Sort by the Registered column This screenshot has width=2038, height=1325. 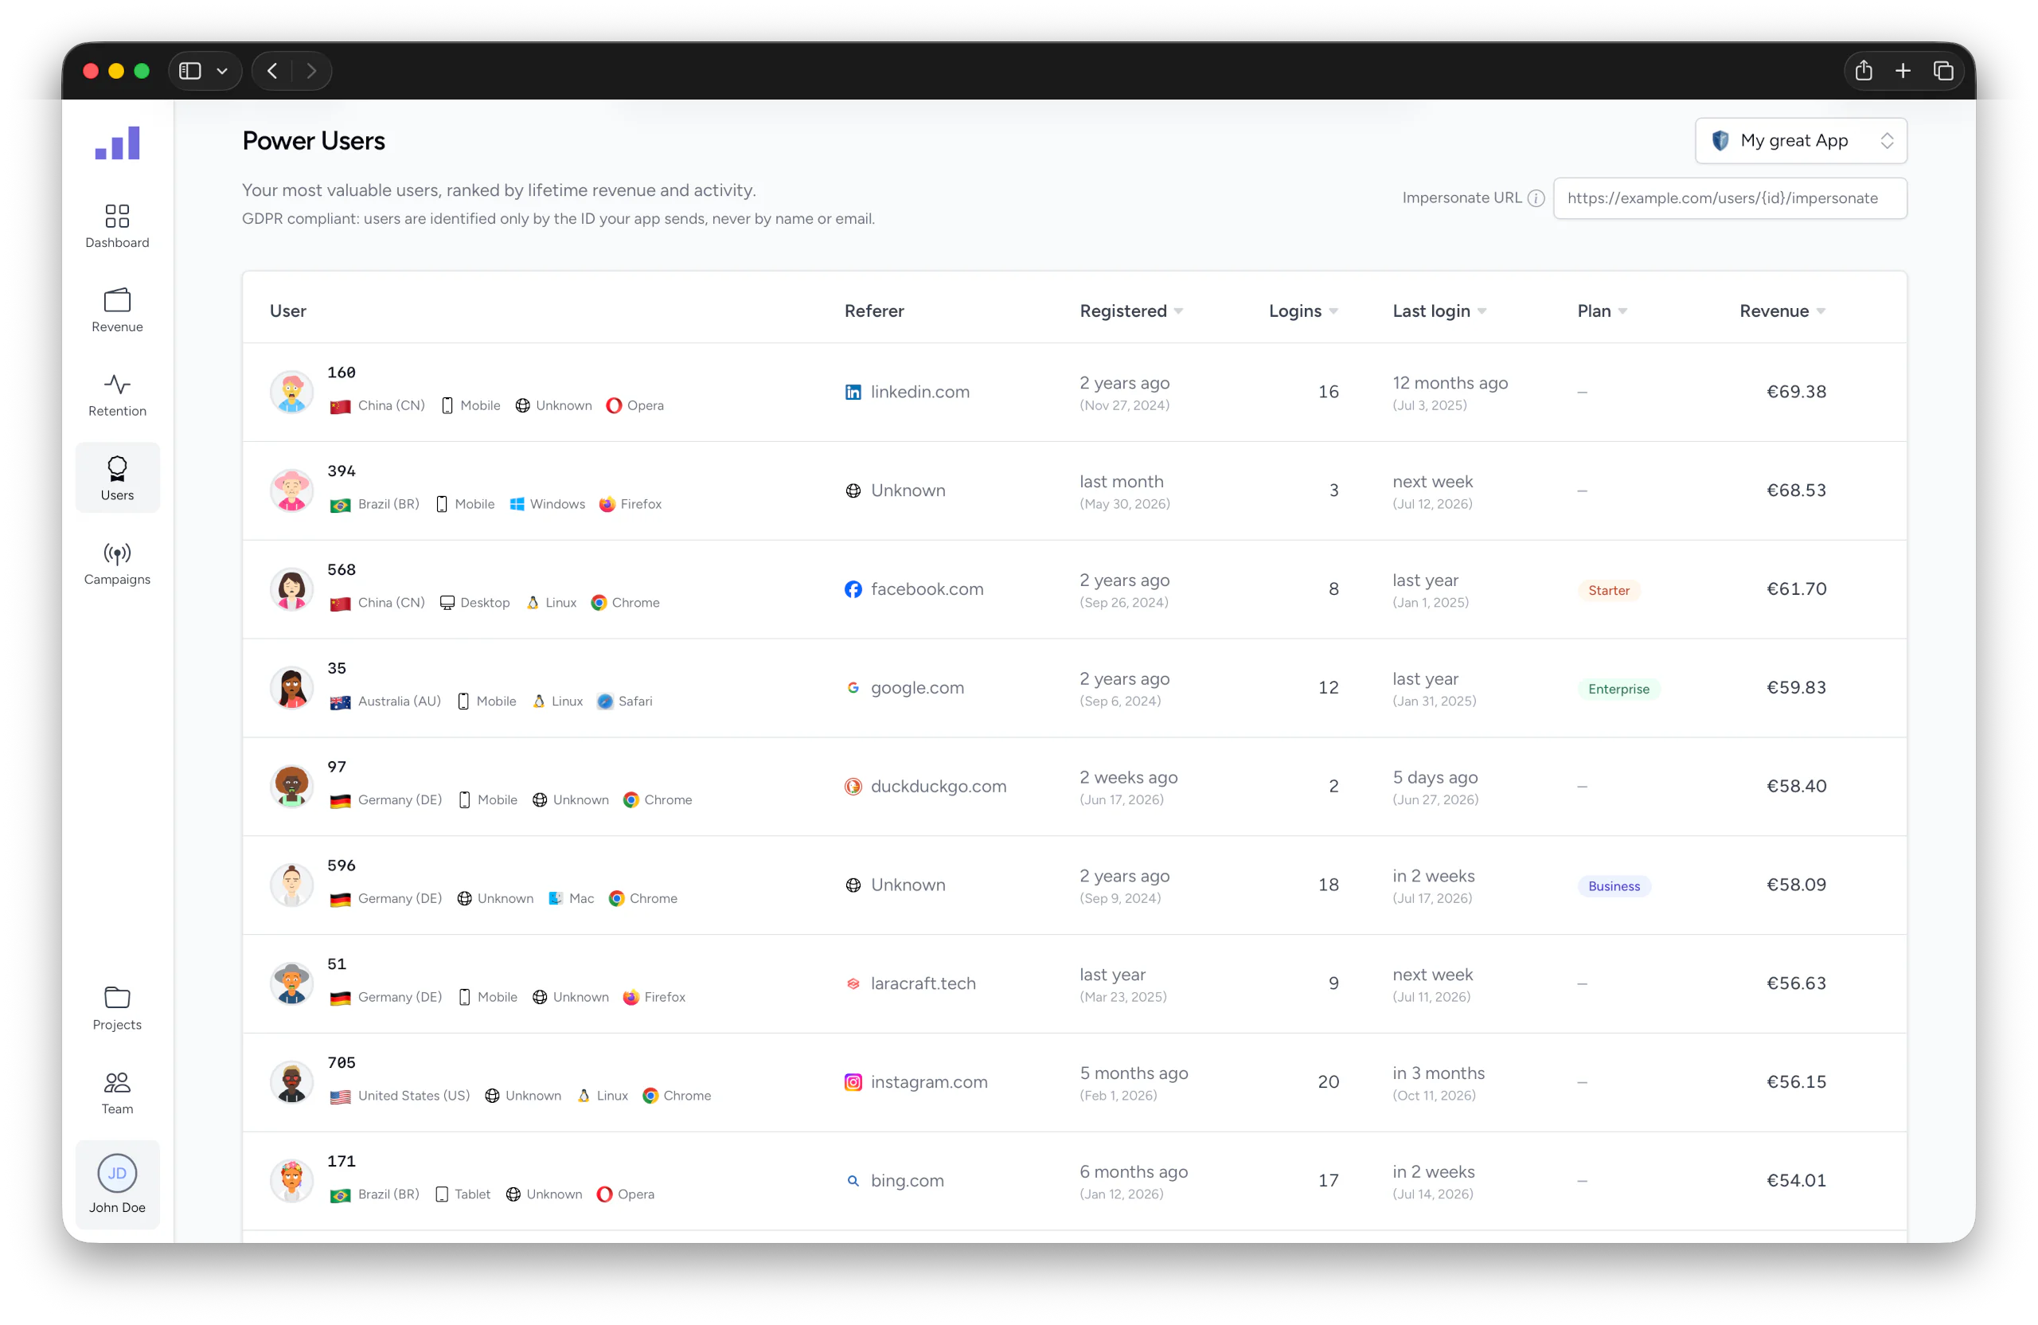coord(1130,311)
